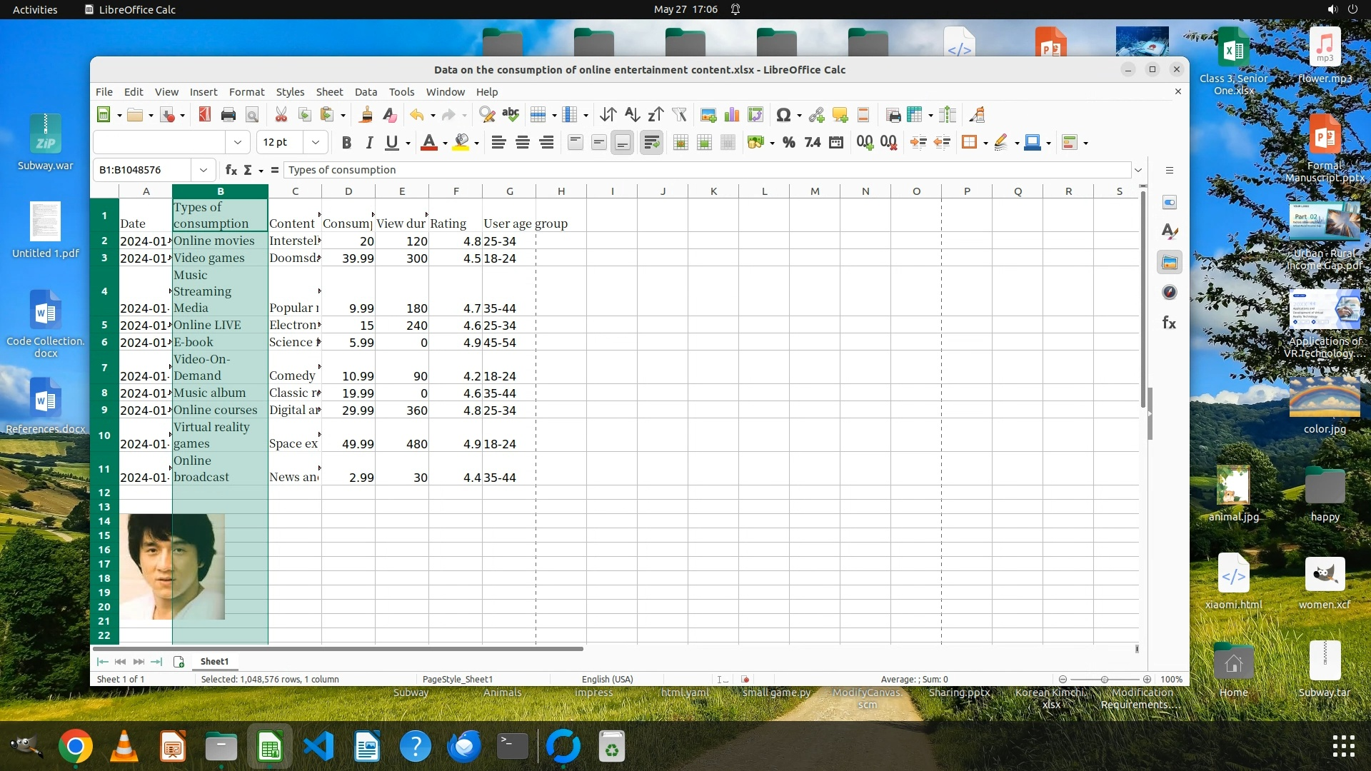Click the Function Wizard fx icon
Image resolution: width=1371 pixels, height=771 pixels.
pos(231,170)
